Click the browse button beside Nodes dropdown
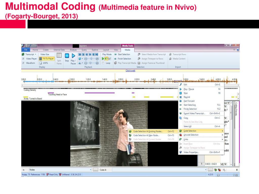The height and width of the screenshot is (194, 259). pyautogui.click(x=95, y=170)
